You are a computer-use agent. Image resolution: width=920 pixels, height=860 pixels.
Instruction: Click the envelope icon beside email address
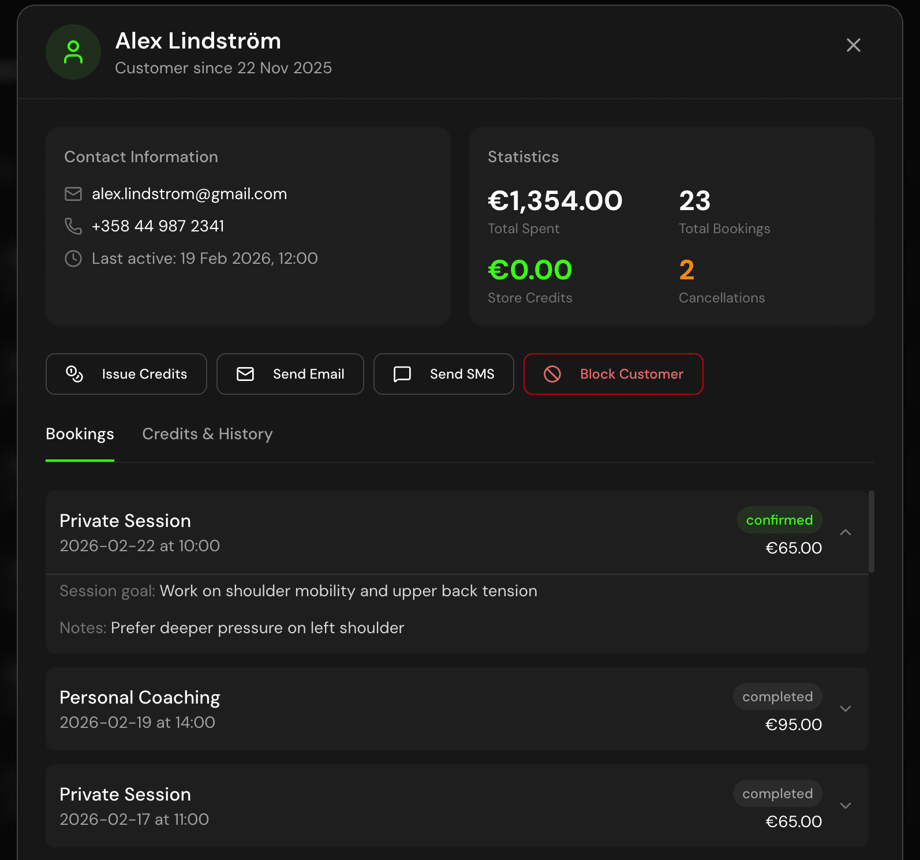[x=73, y=194]
